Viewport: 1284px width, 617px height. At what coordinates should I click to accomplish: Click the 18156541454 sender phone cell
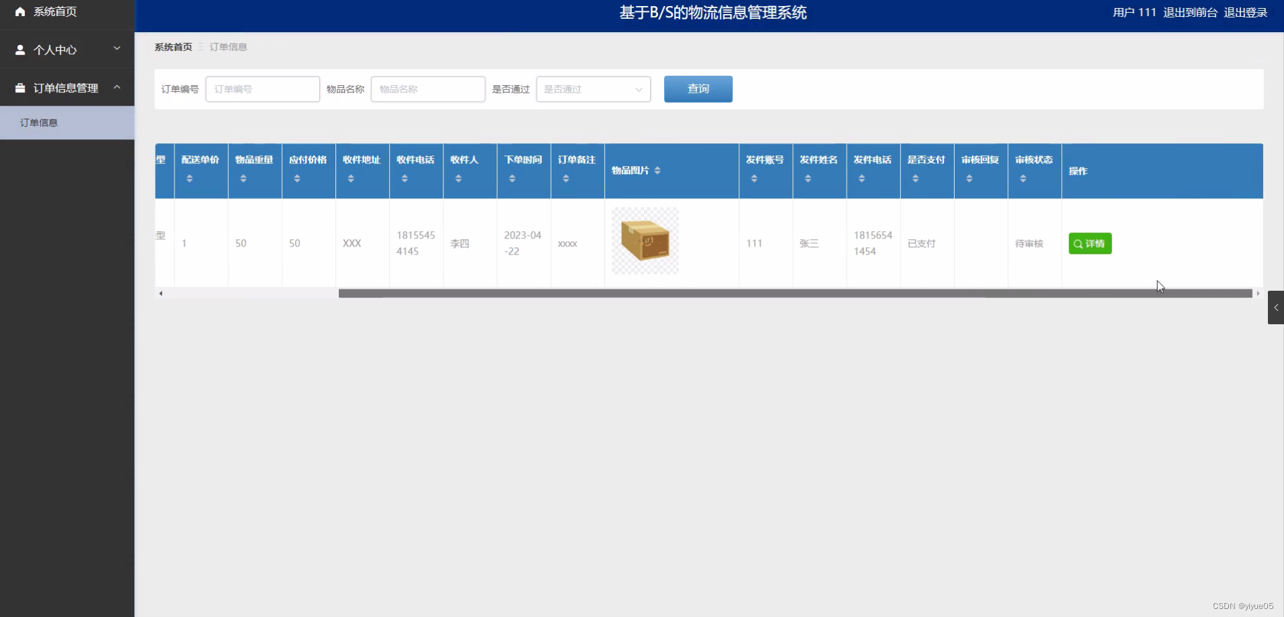[873, 243]
